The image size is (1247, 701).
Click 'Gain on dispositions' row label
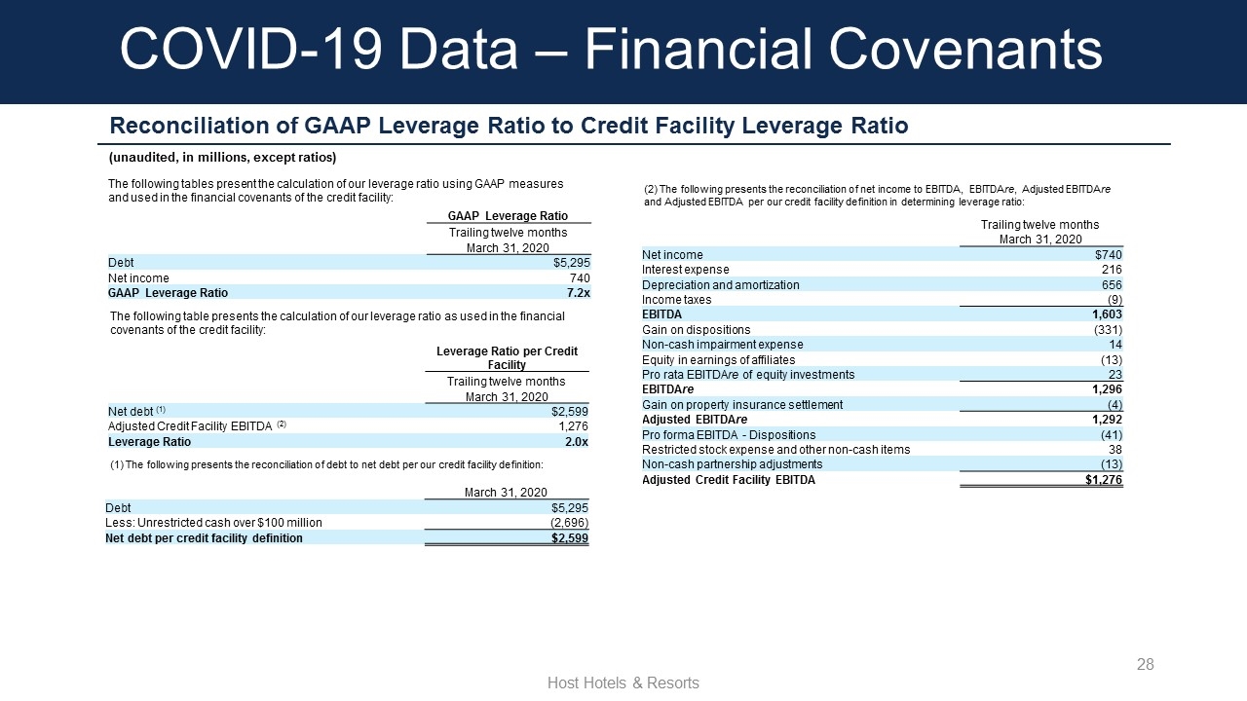(697, 330)
